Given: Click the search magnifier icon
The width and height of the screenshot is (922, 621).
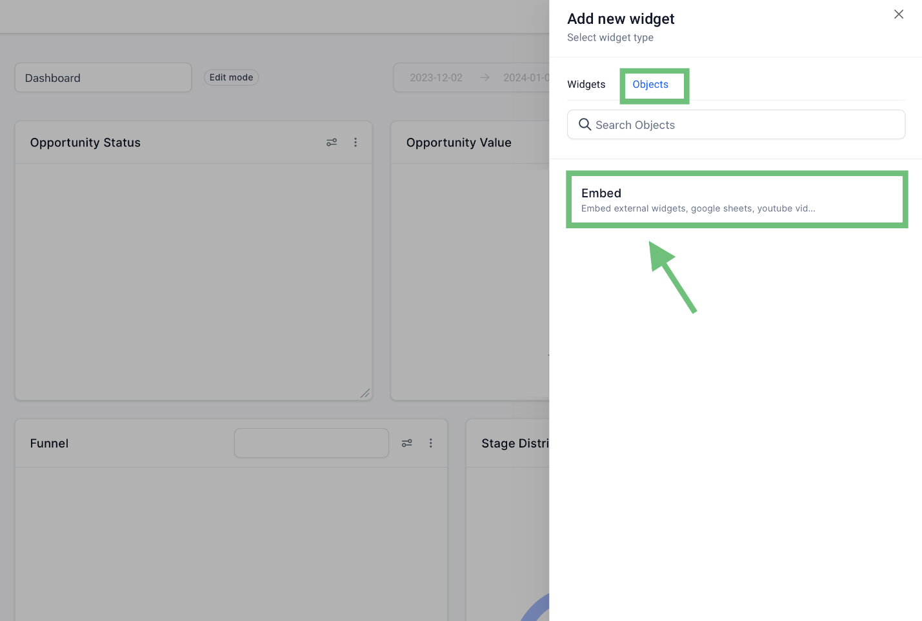Looking at the screenshot, I should pyautogui.click(x=585, y=124).
